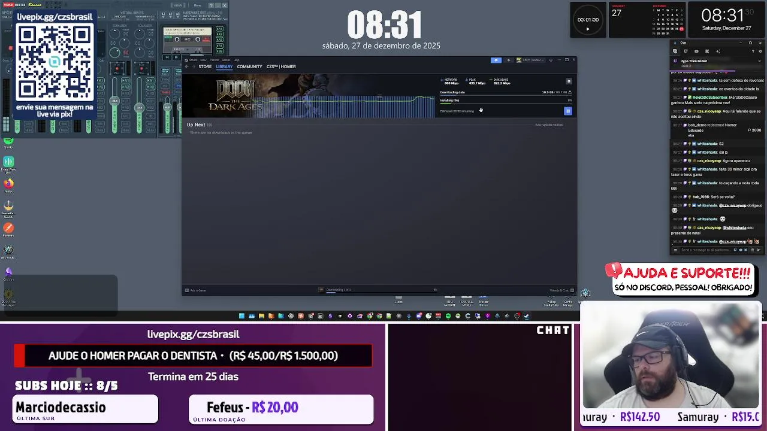Image resolution: width=767 pixels, height=431 pixels.
Task: Go forward with Steam forward arrow
Action: point(194,66)
